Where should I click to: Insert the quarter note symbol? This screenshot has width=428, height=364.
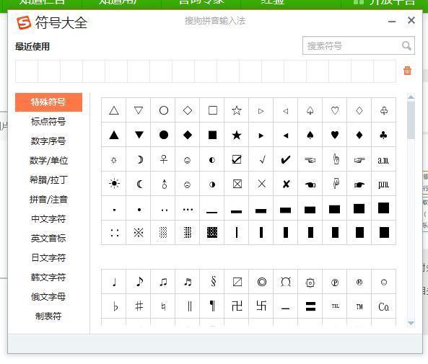tap(115, 282)
